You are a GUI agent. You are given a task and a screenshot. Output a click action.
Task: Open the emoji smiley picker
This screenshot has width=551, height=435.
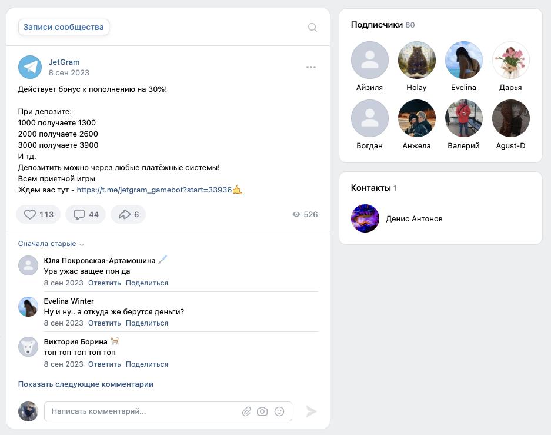coord(279,411)
